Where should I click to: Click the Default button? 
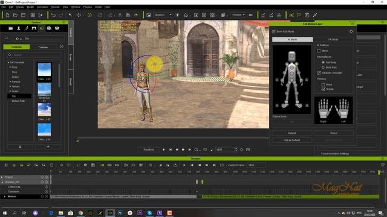tap(291, 133)
